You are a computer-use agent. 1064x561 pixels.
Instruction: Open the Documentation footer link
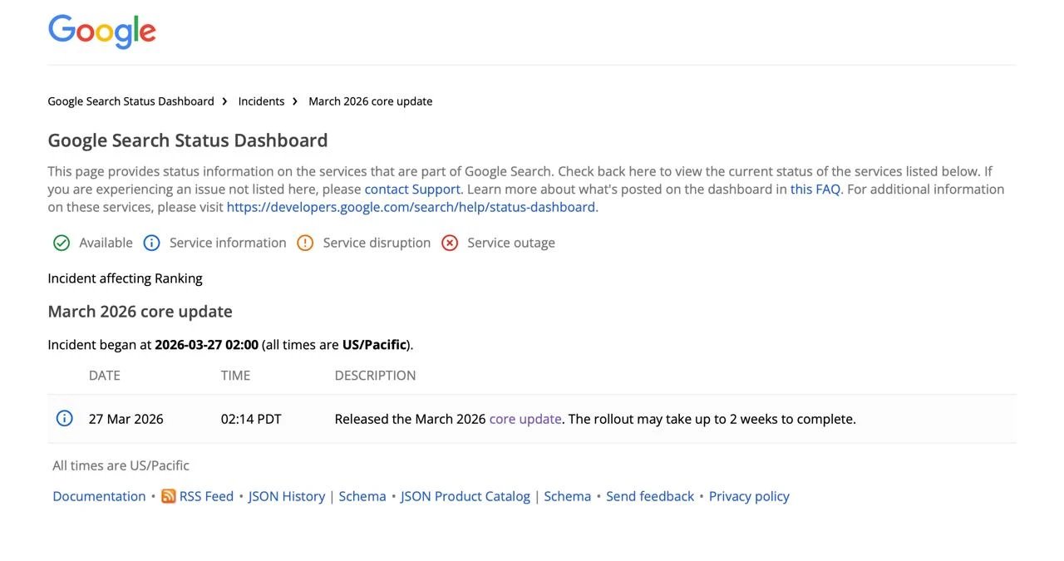(x=99, y=496)
